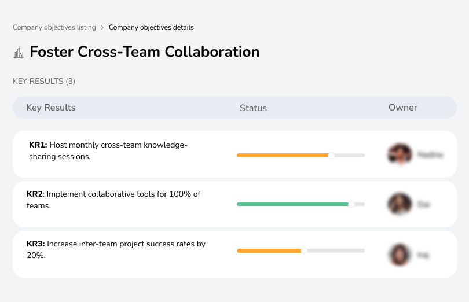Open the KR3 owner avatar

[400, 255]
